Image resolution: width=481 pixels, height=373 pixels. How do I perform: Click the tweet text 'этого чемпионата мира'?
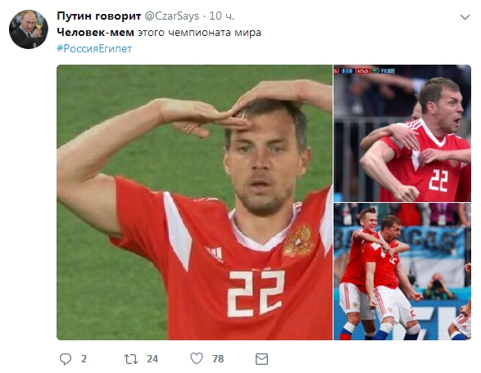point(199,33)
